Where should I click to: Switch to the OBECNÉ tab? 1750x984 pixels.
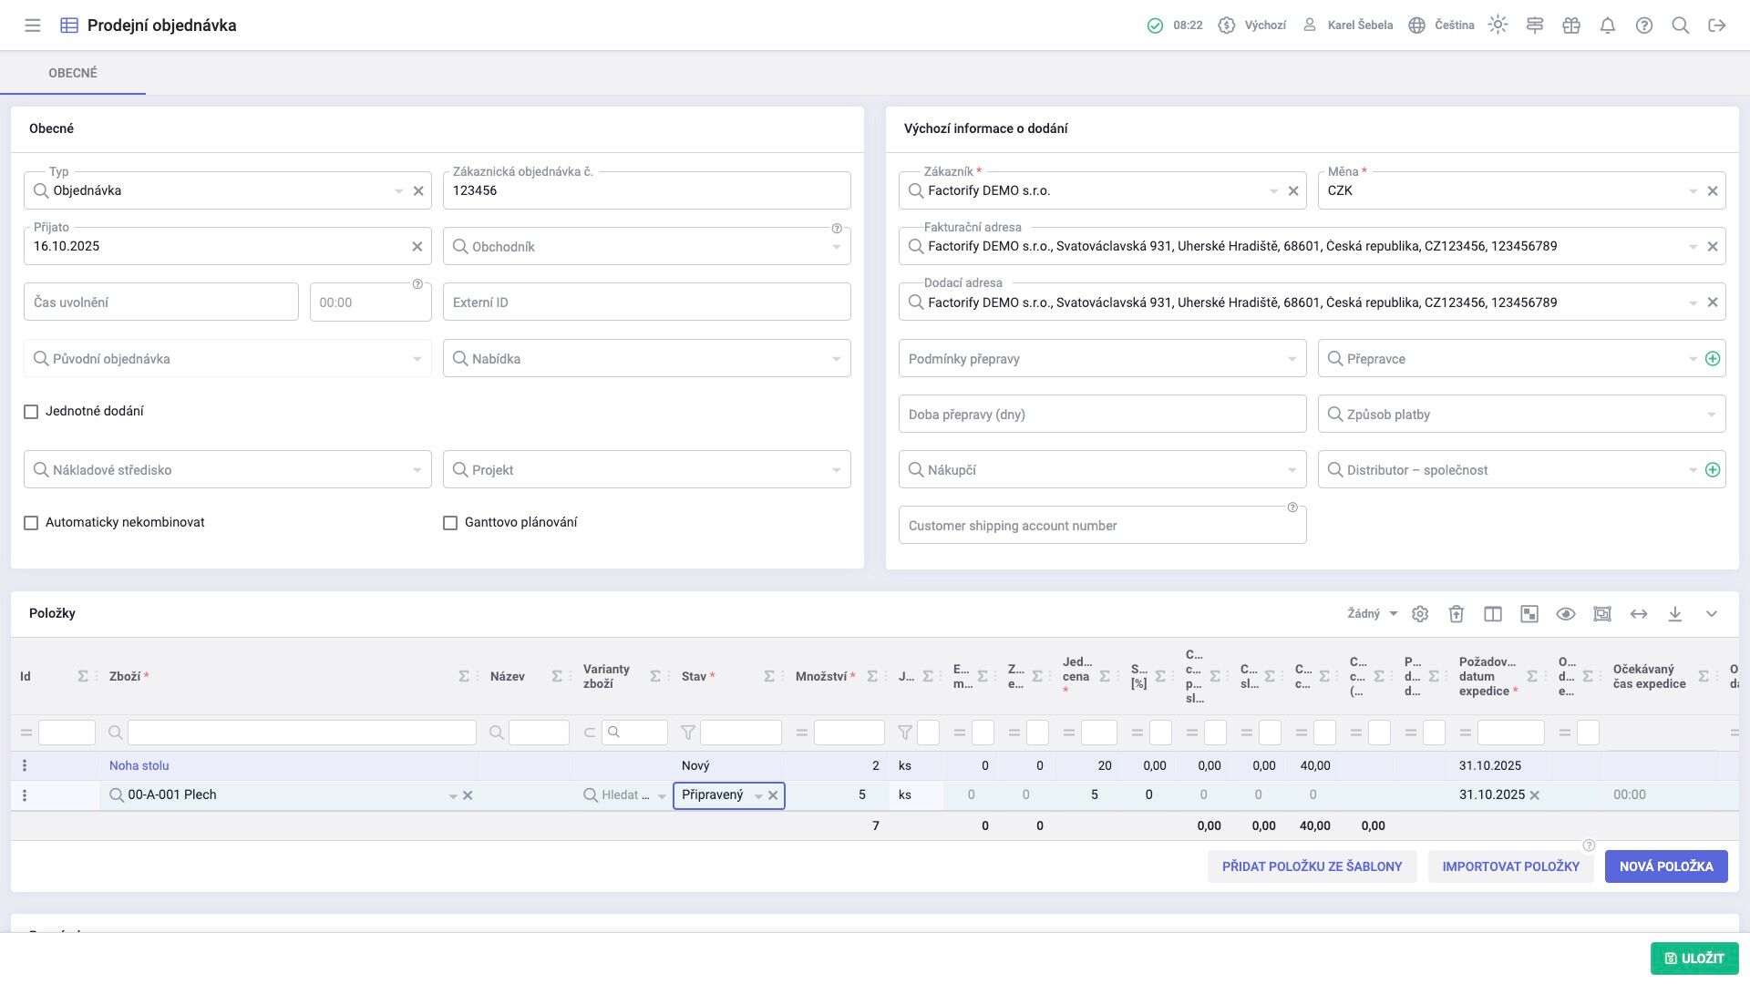[73, 73]
